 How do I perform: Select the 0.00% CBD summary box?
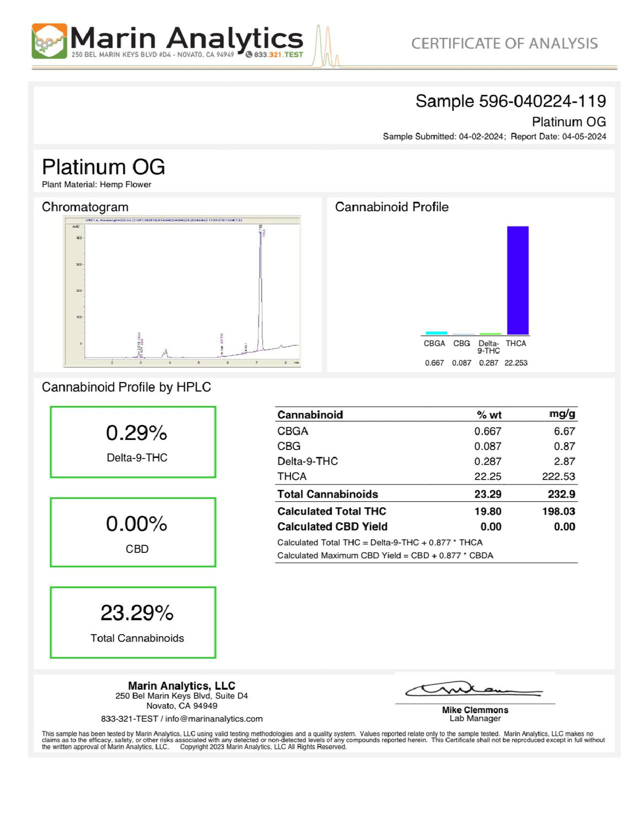tap(133, 532)
